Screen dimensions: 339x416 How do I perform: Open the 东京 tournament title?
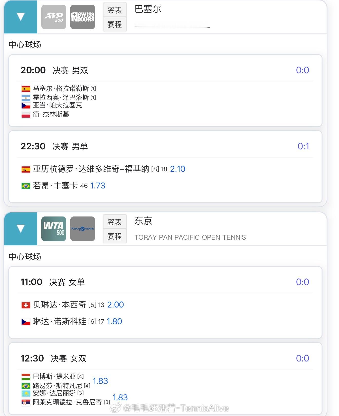pos(144,221)
